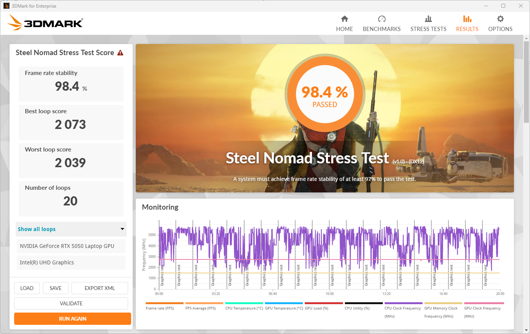Click the 5000 frequency axis label

click(x=152, y=235)
